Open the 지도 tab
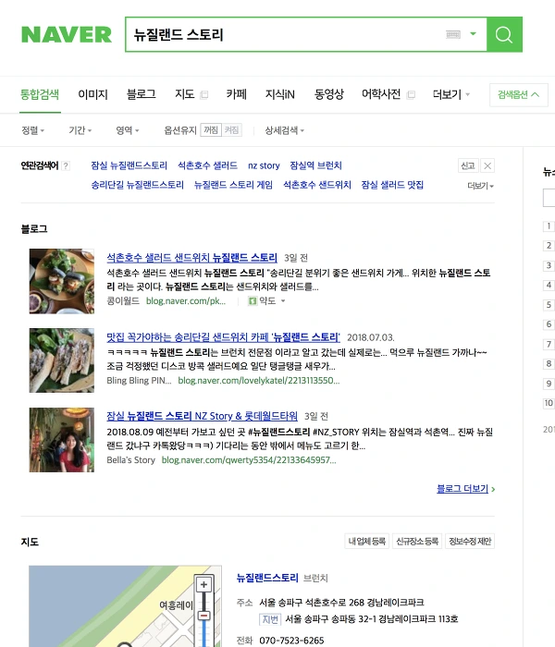The height and width of the screenshot is (647, 555). [x=185, y=94]
